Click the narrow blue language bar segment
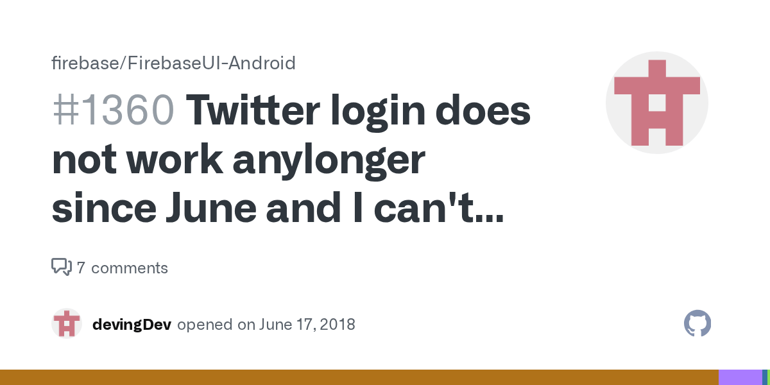The image size is (770, 385). (764, 377)
